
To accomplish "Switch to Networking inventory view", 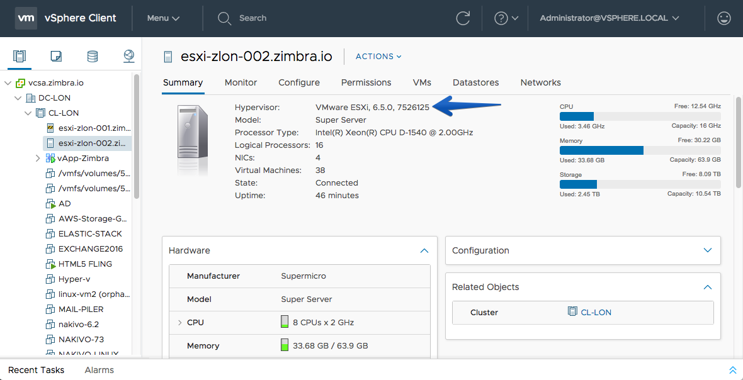I will [x=129, y=57].
